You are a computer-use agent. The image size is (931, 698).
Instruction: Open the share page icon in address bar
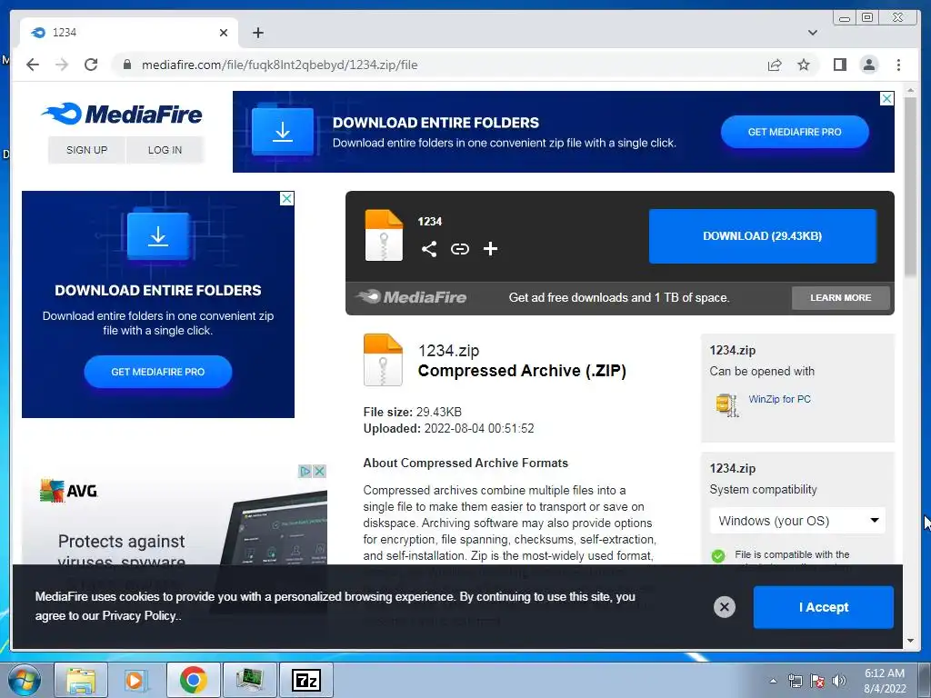775,65
